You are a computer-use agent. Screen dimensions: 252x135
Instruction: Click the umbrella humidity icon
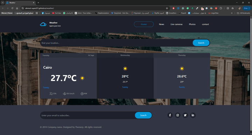click(51, 93)
